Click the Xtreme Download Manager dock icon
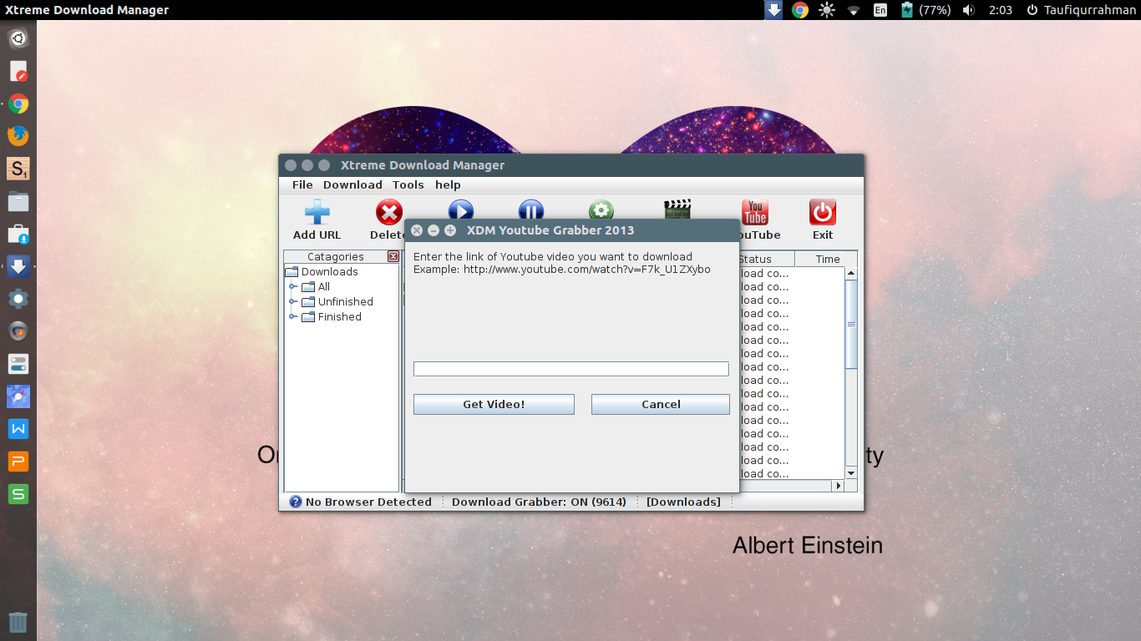 18,266
